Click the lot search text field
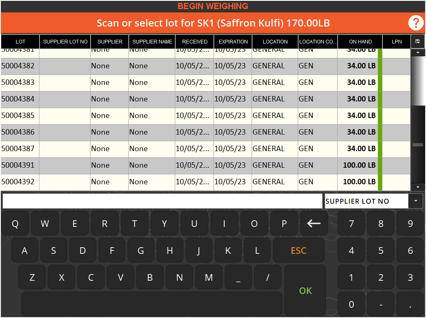The height and width of the screenshot is (318, 426). [162, 201]
